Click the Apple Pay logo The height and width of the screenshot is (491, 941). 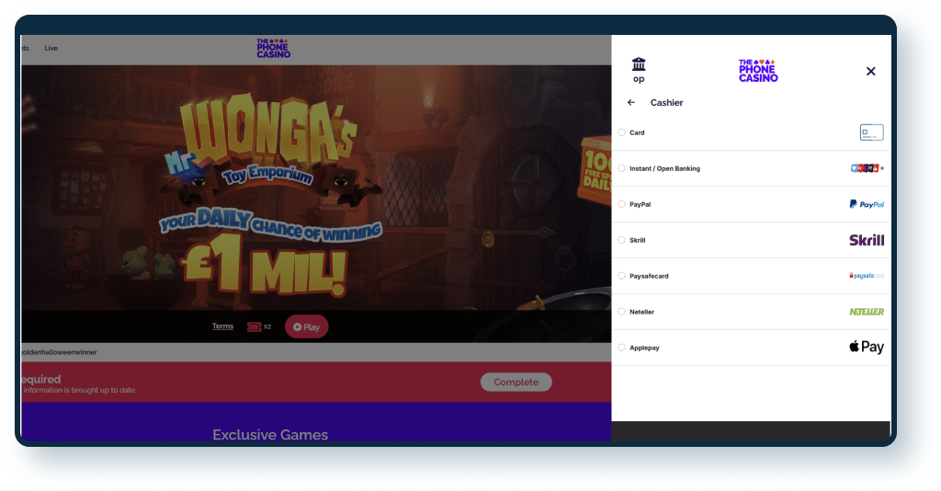click(x=867, y=347)
